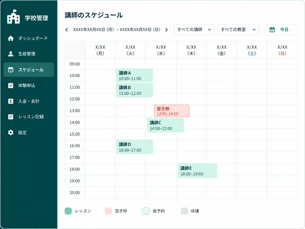Click the school building logo icon

pos(13,17)
